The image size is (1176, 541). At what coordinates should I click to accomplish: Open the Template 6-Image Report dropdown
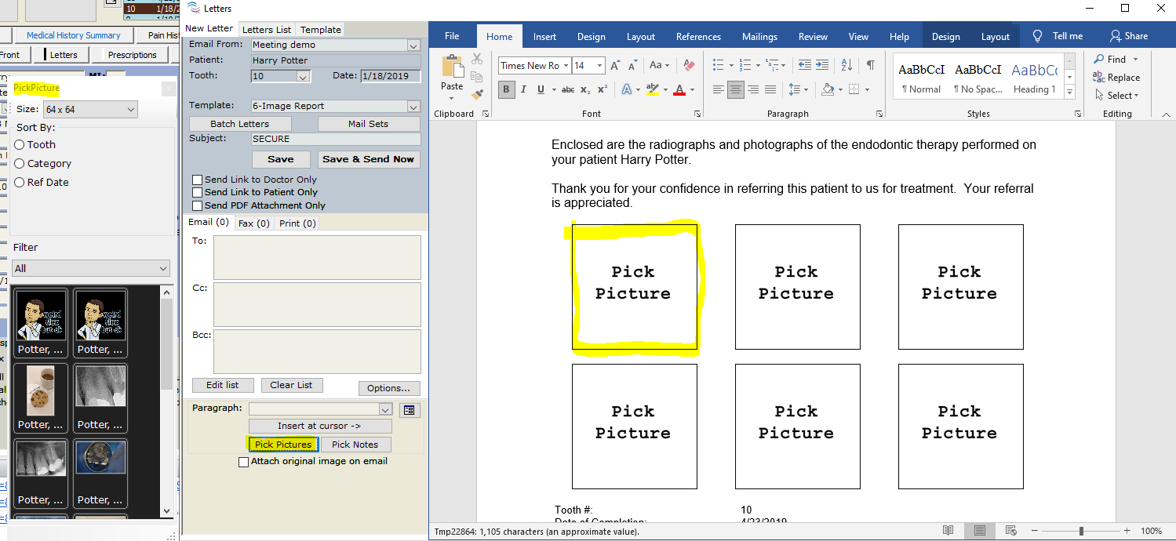coord(413,107)
